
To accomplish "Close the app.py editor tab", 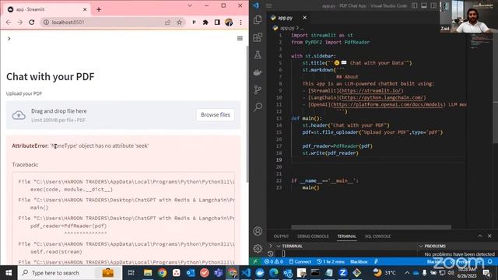I will click(304, 17).
